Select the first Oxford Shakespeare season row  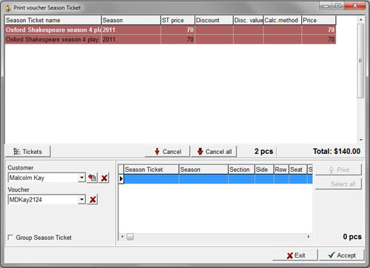pos(170,30)
